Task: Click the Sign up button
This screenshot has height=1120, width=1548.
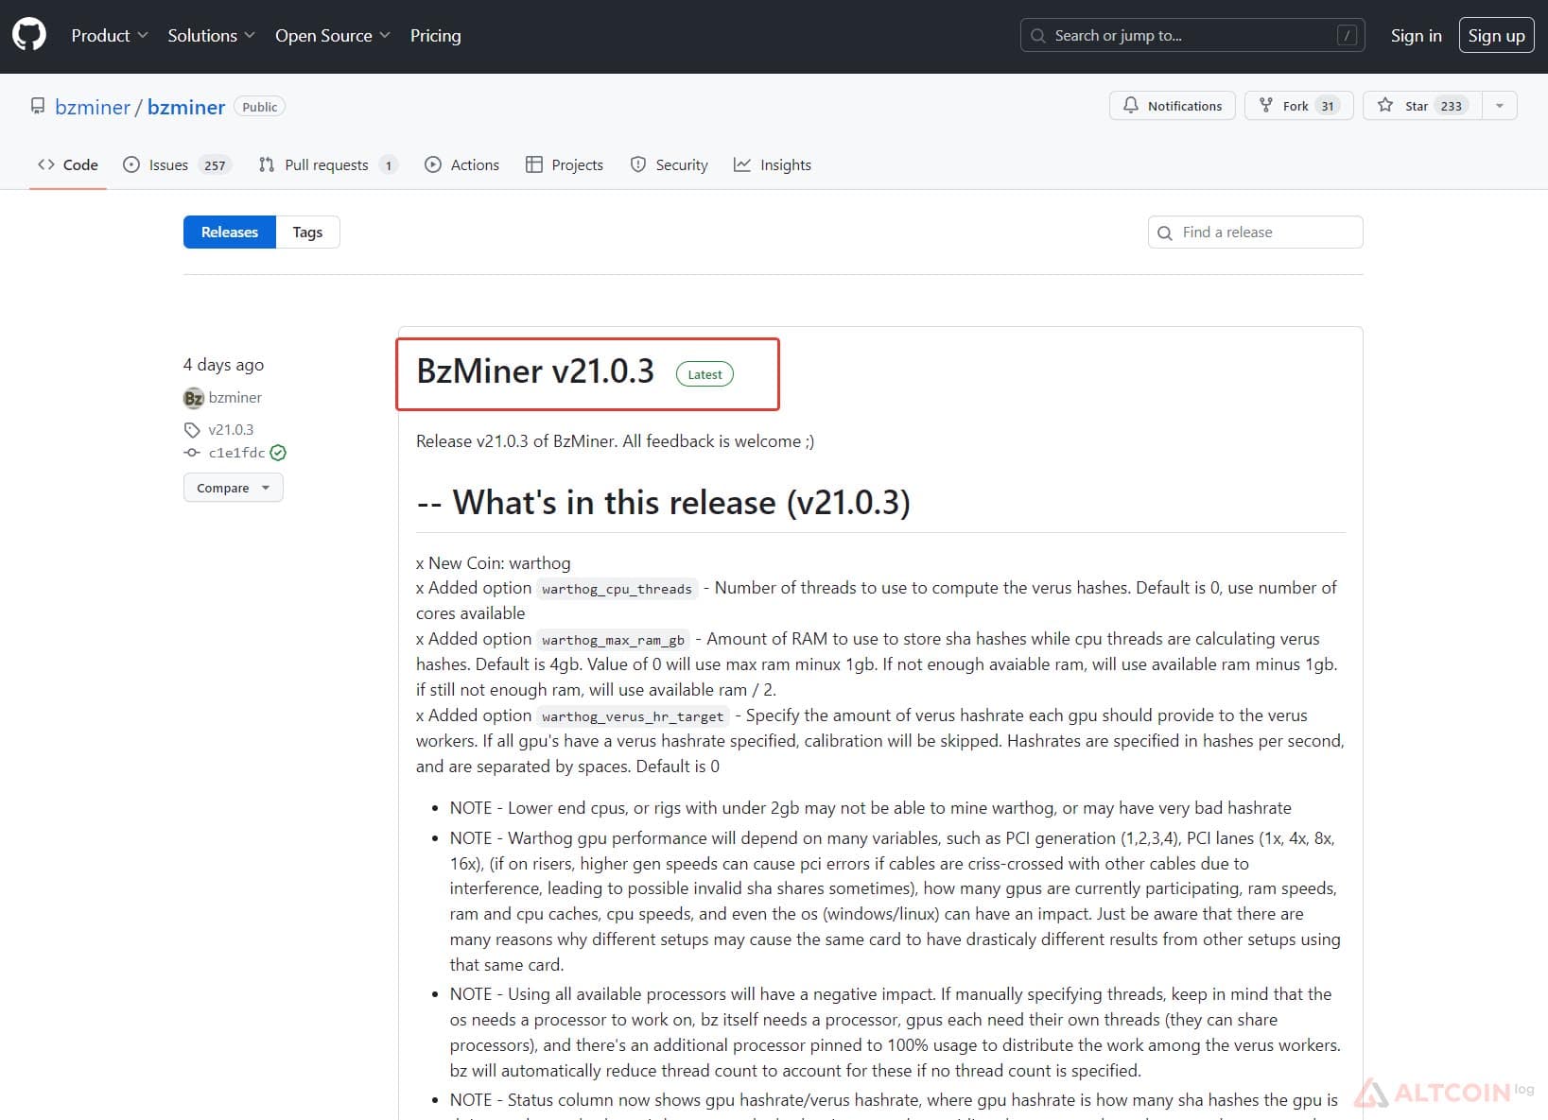Action: click(1496, 35)
